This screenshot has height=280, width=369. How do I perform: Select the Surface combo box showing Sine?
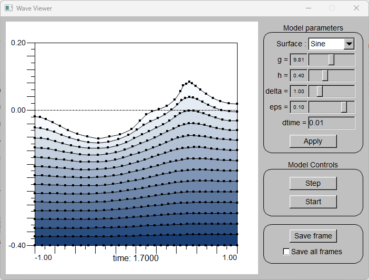coord(331,44)
